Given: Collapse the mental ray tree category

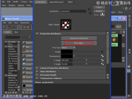Looking at the screenshot, I should point(6,75).
